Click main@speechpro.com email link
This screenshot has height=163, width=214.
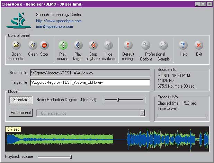[54, 26]
